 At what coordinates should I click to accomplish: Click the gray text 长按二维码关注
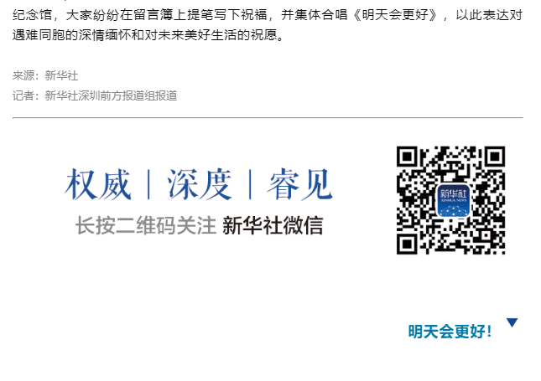pyautogui.click(x=146, y=225)
